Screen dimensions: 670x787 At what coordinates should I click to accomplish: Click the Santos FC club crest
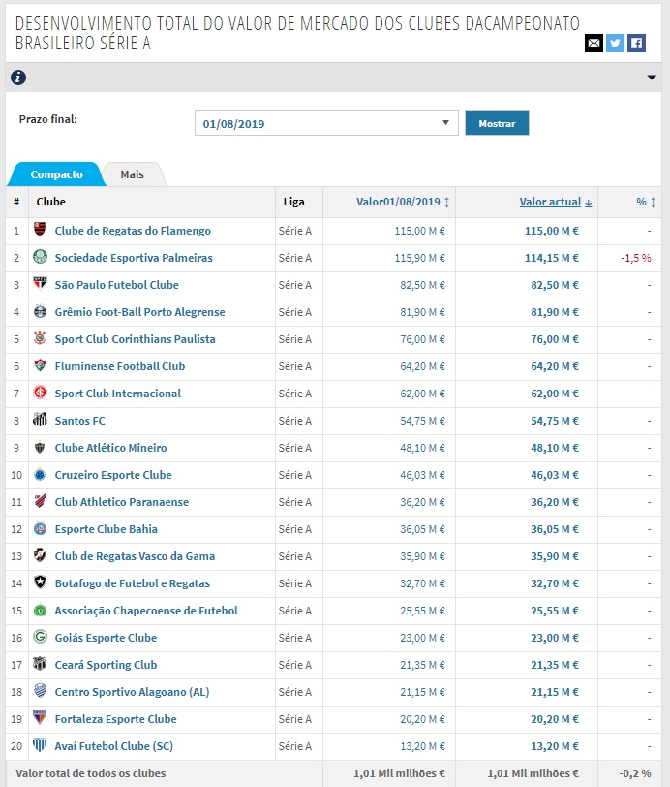tap(40, 421)
